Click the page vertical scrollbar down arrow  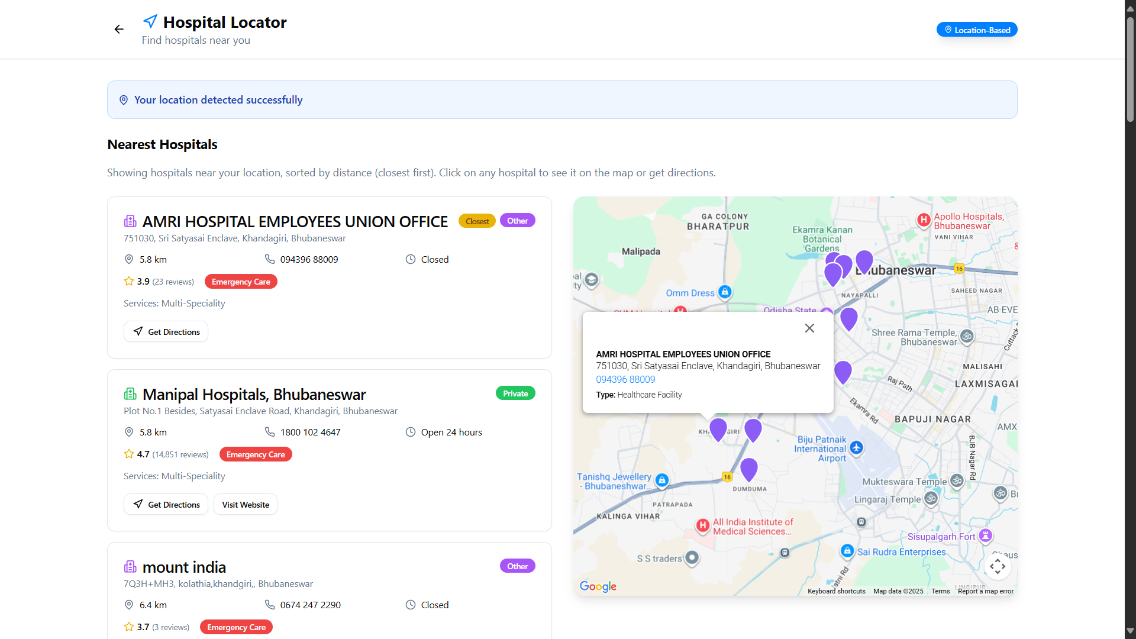[x=1130, y=631]
